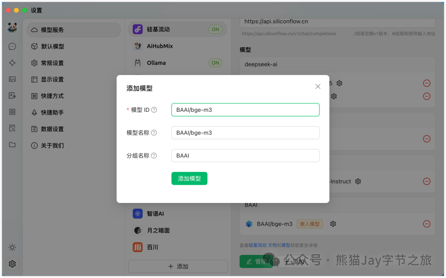Click 添加 button below provider list

click(178, 266)
